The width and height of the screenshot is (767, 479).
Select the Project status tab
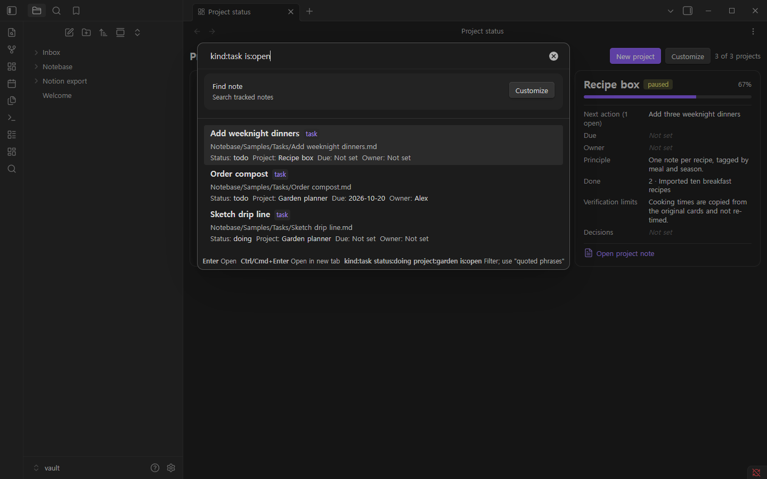(x=246, y=12)
